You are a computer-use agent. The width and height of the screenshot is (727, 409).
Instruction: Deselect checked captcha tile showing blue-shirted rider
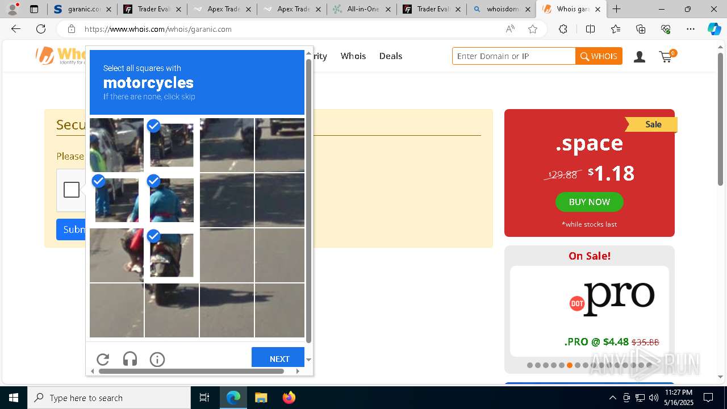(172, 200)
